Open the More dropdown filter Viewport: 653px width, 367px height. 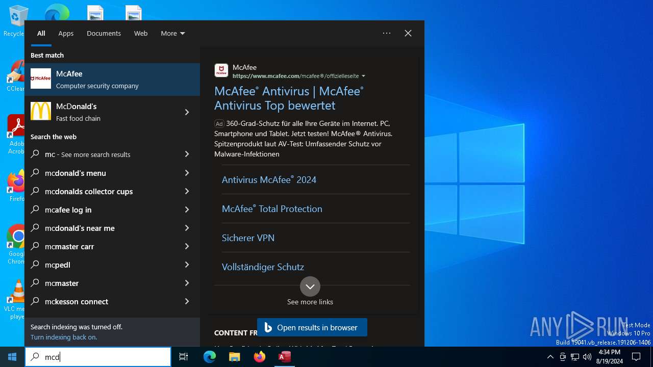pyautogui.click(x=173, y=33)
